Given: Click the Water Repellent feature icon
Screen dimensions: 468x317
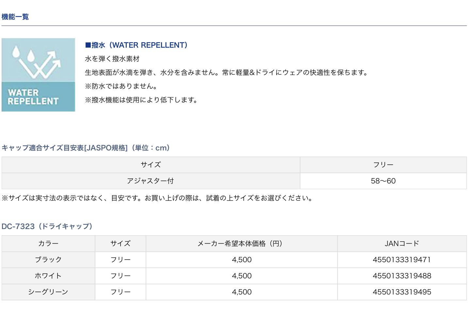Looking at the screenshot, I should coord(38,75).
